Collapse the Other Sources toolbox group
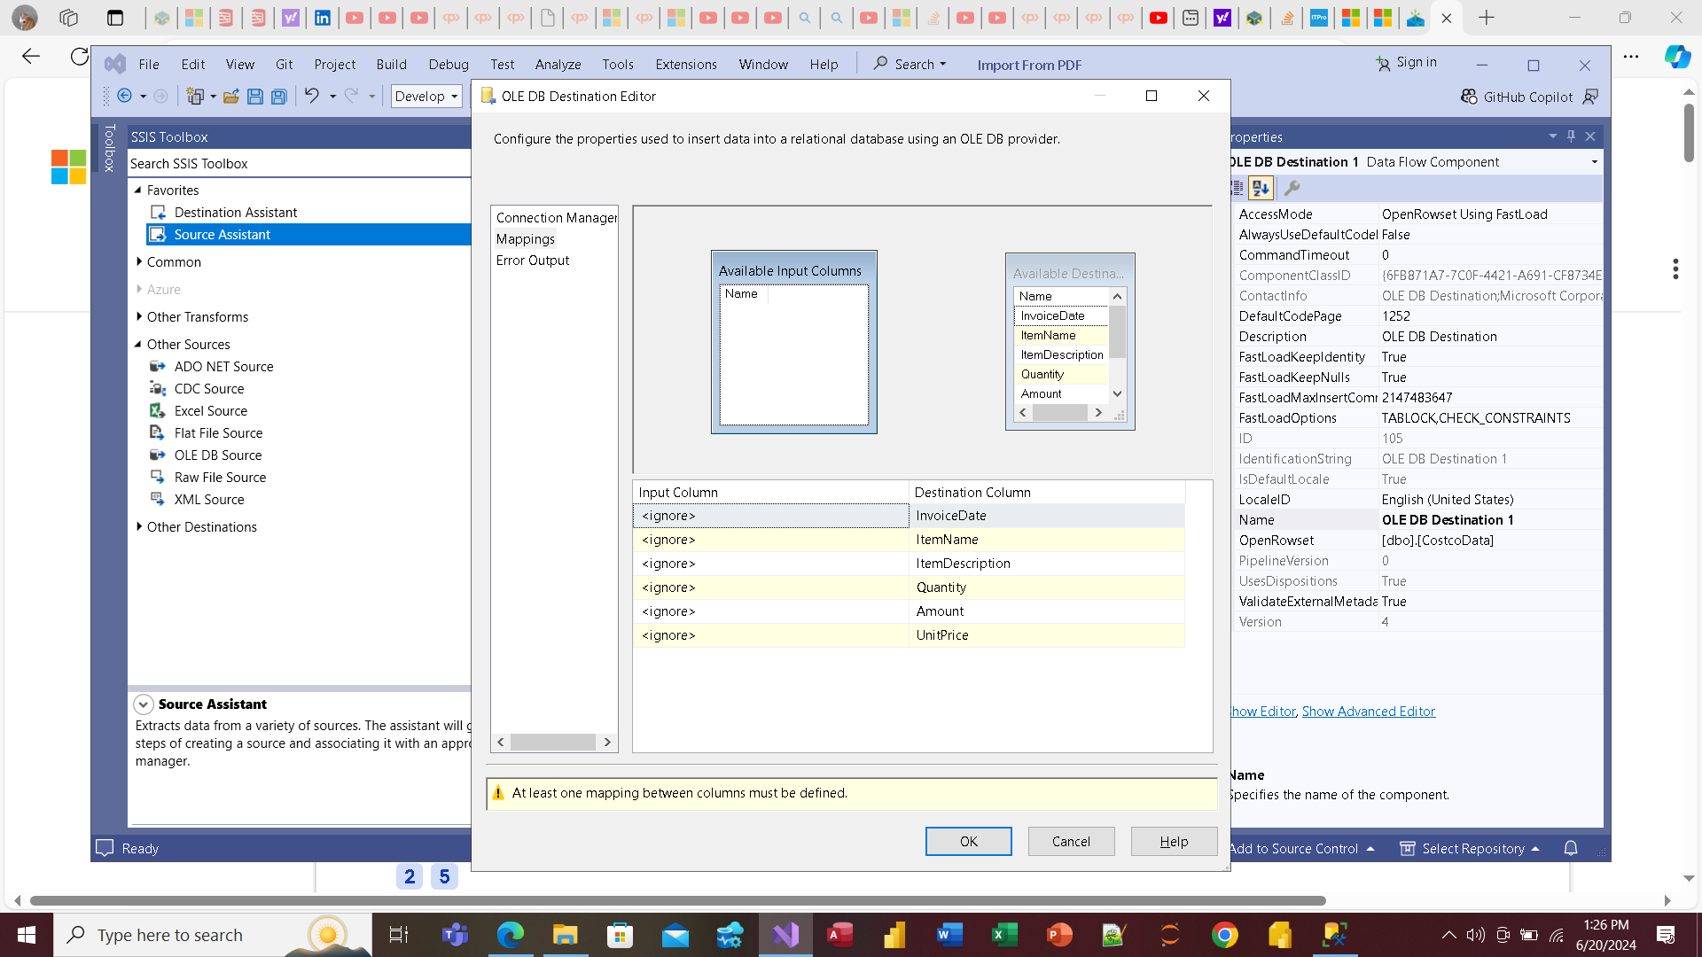The height and width of the screenshot is (957, 1702). coord(138,344)
